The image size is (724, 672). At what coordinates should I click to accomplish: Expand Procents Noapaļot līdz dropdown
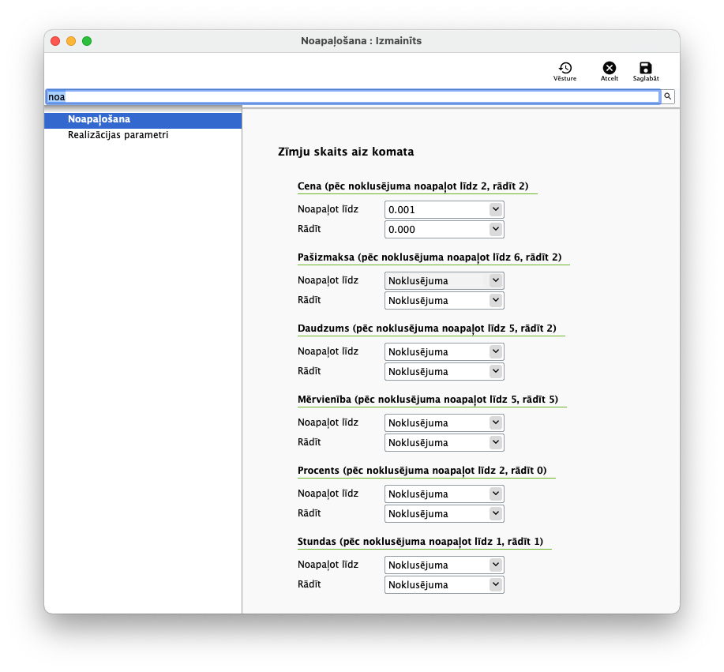(x=444, y=494)
